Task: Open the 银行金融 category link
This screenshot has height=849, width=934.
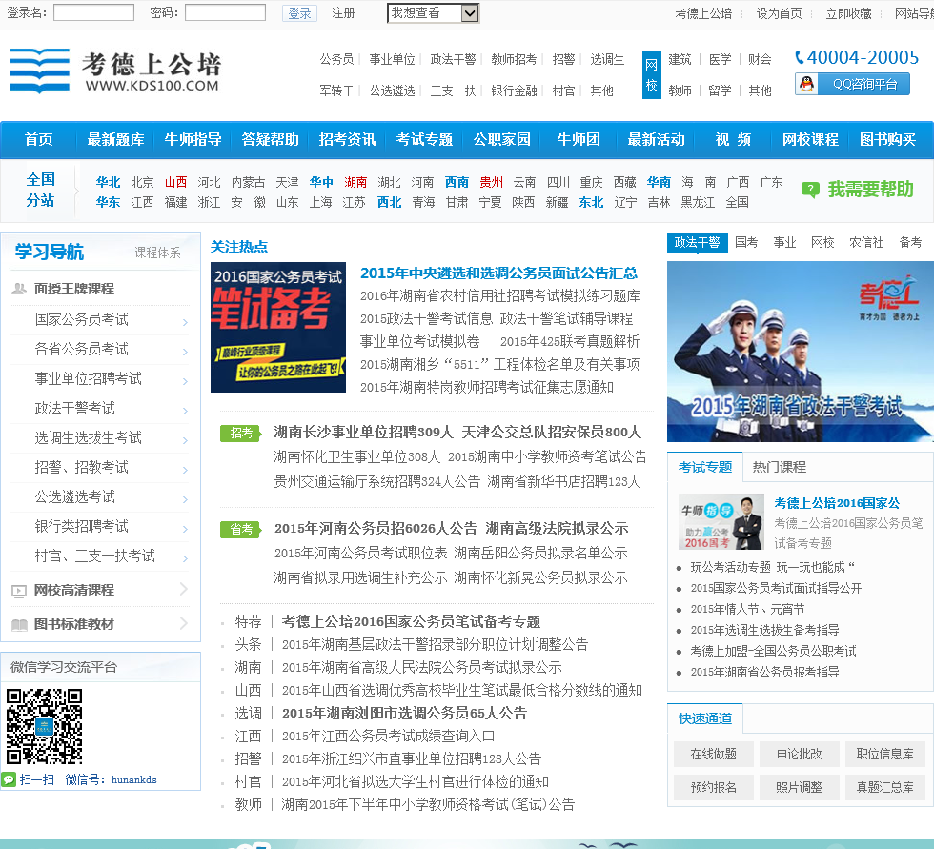Action: click(514, 91)
